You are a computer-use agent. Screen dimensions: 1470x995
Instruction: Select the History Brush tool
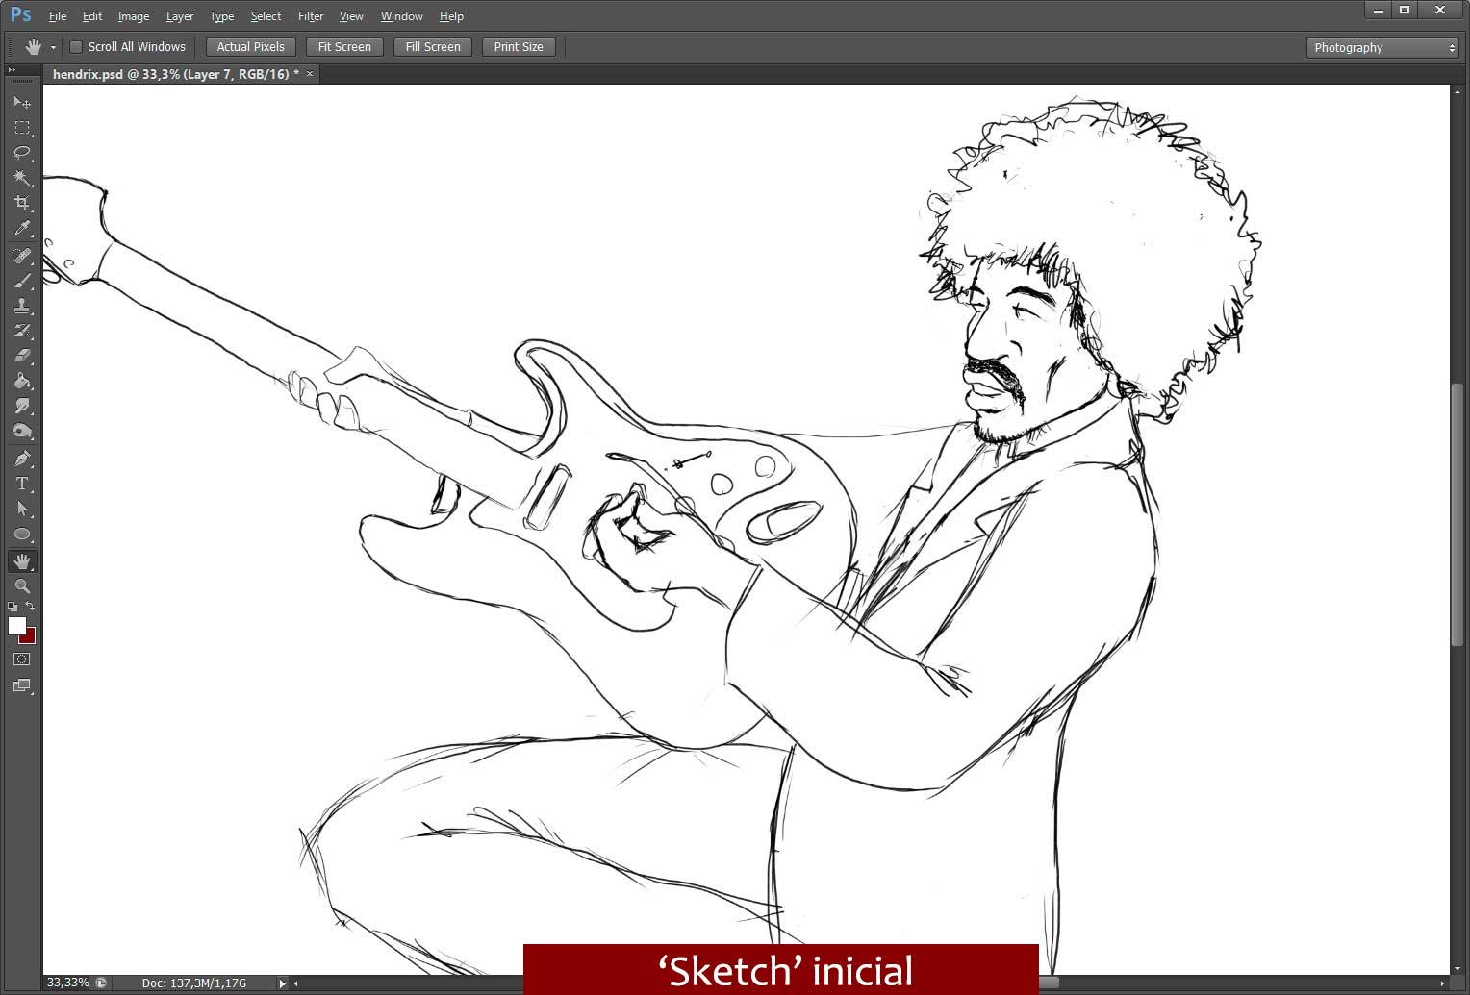(x=22, y=331)
